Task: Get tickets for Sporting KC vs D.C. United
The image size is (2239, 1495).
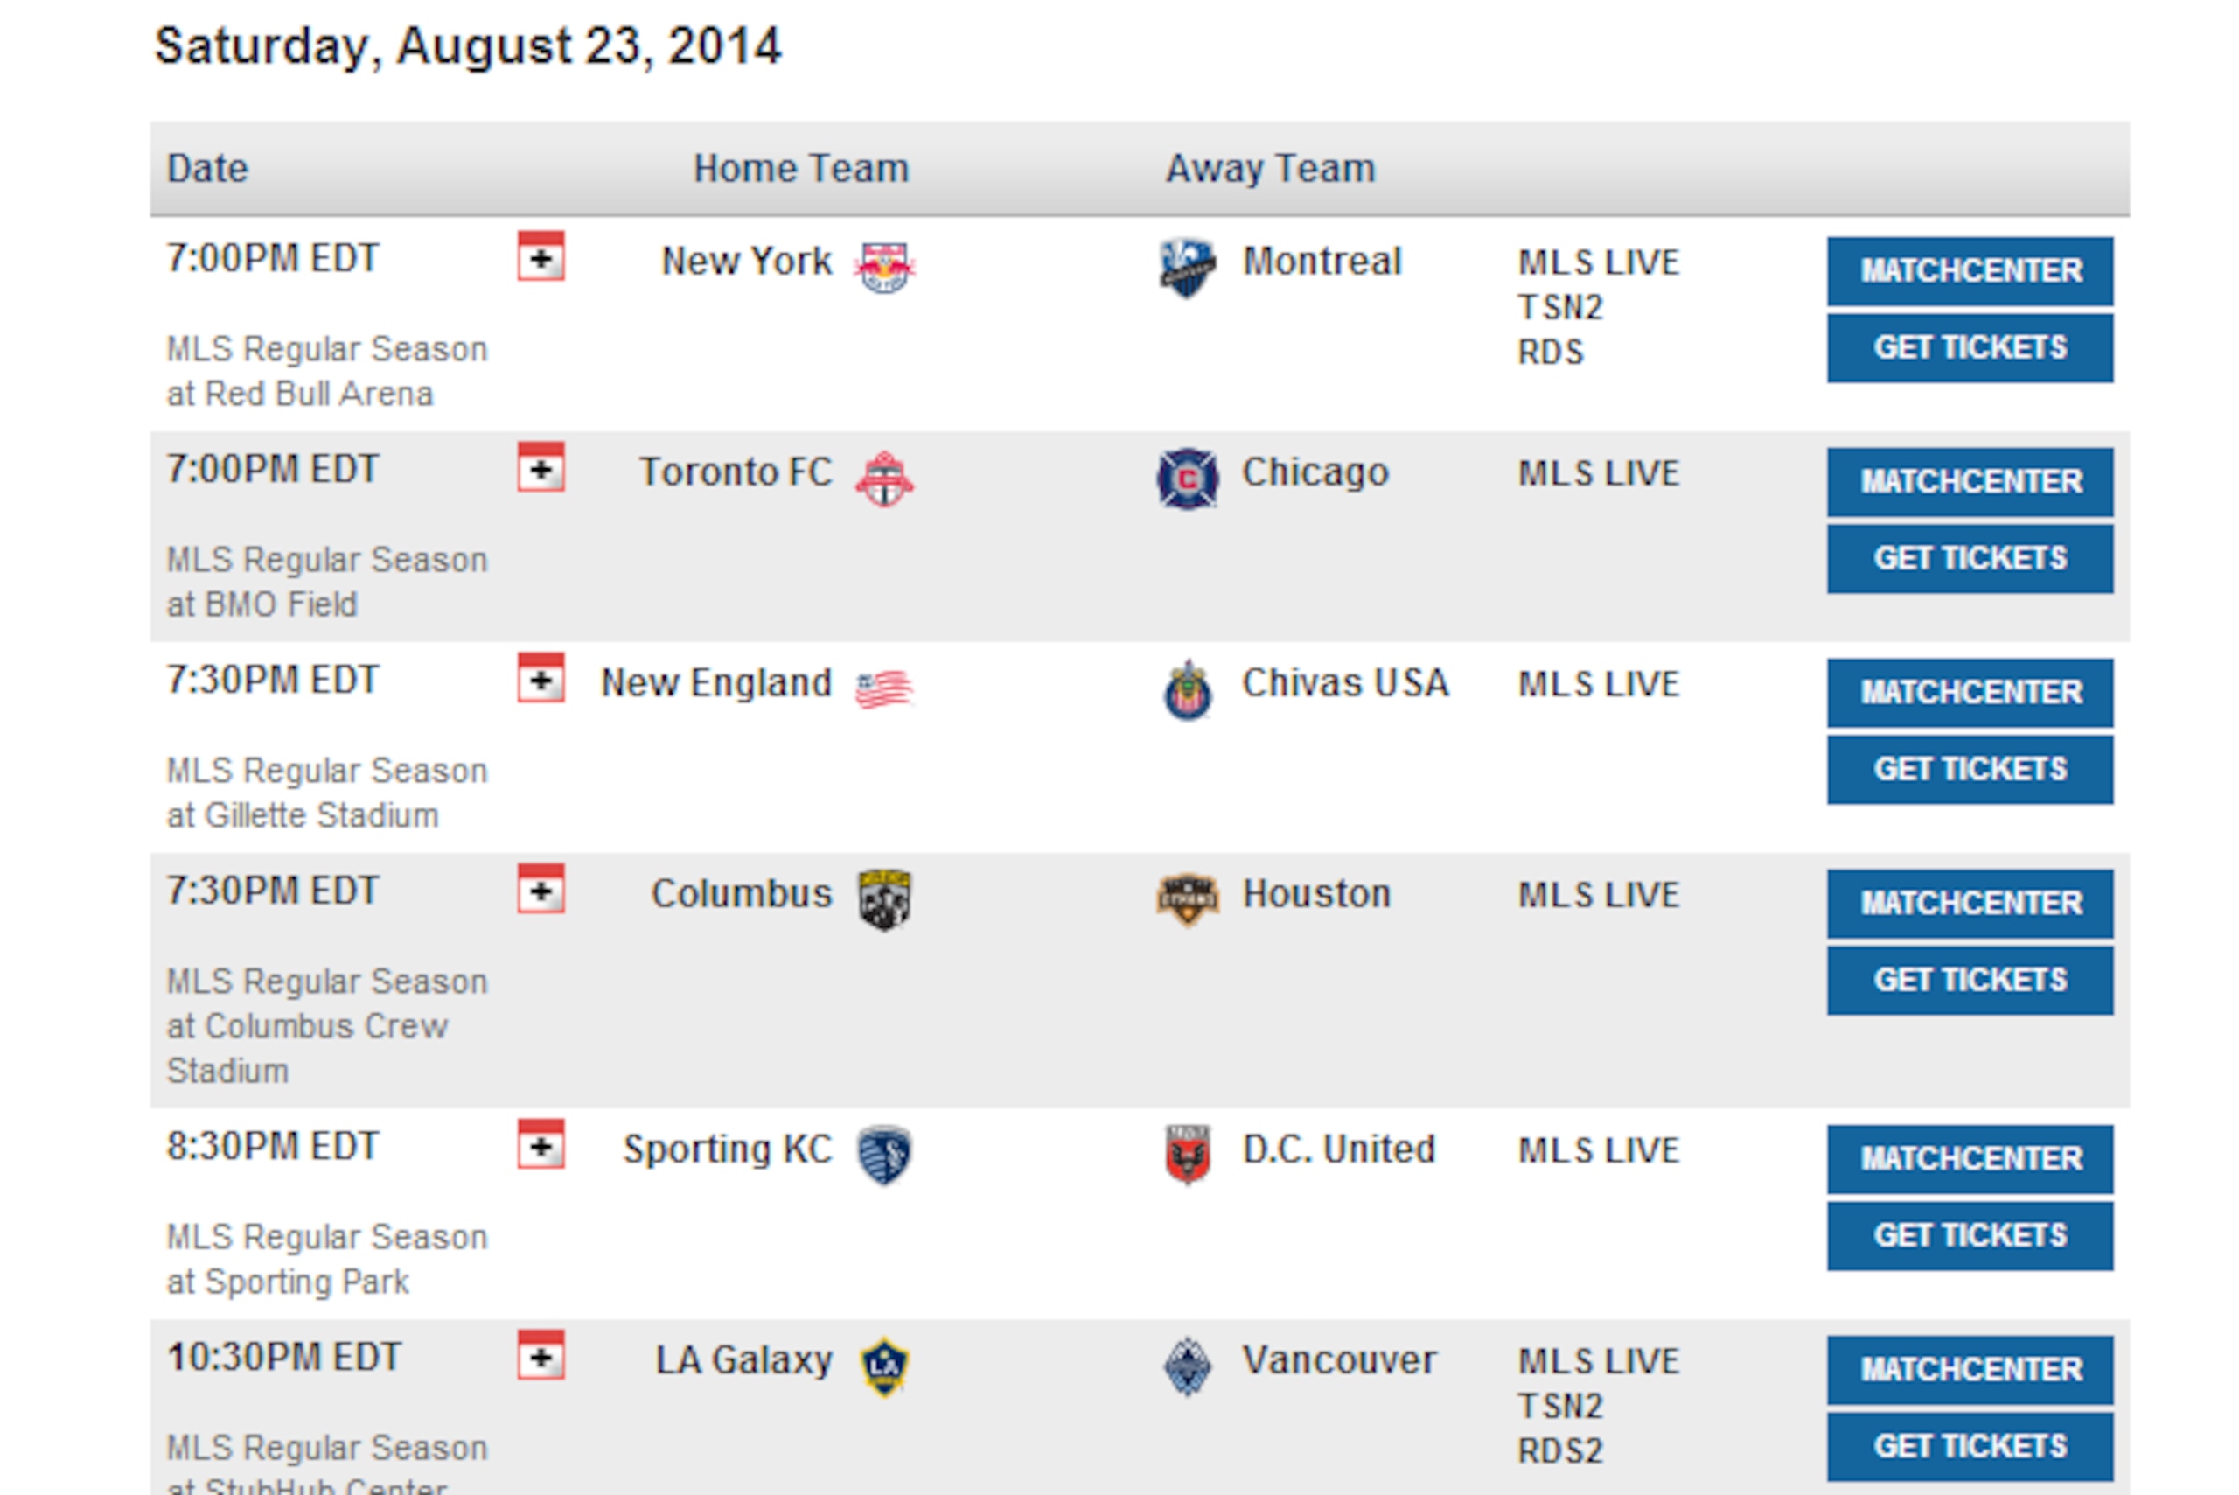Action: click(x=1970, y=1237)
